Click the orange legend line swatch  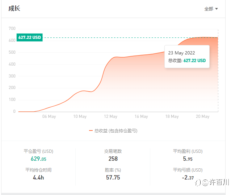coord(91,131)
